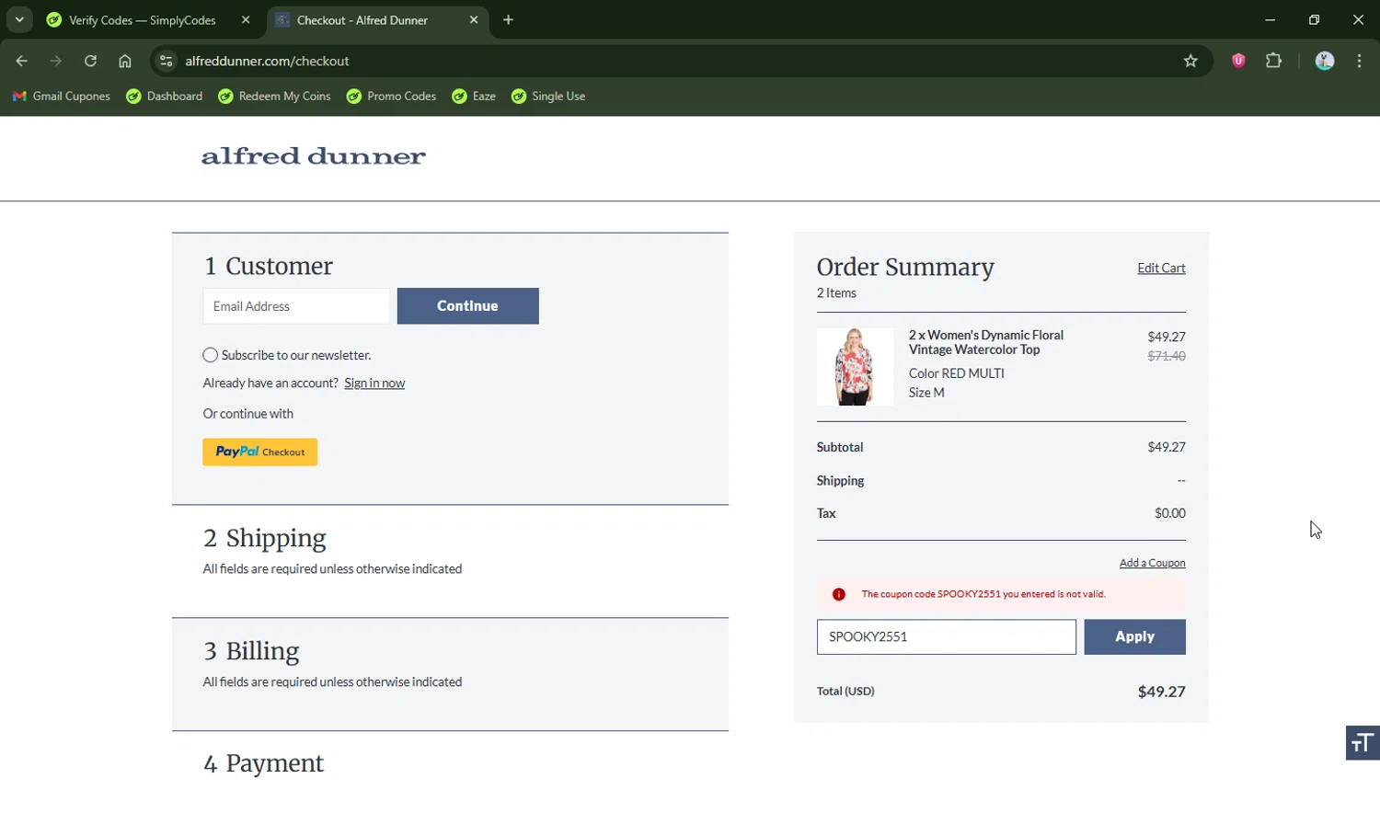This screenshot has width=1380, height=824.
Task: Open the Gmail Cupones bookmark
Action: point(61,97)
